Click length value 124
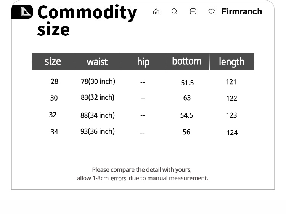Screen dimensions: 286x214 point(232,133)
